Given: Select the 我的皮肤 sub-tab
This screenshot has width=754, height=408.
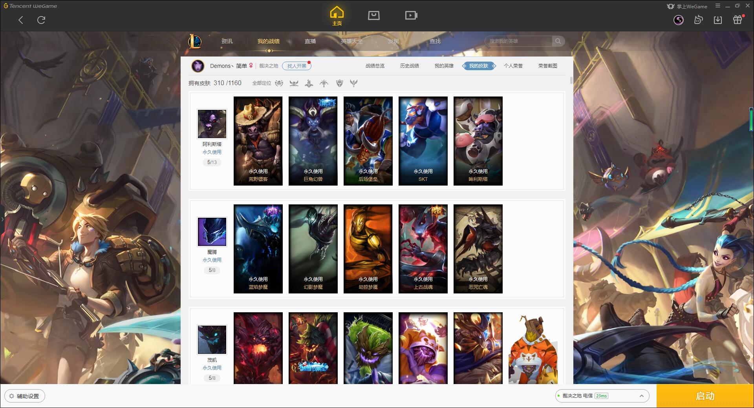Looking at the screenshot, I should coord(479,66).
